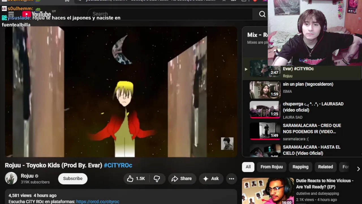Open chupavrga LAURASAD video thumbnail
This screenshot has width=362, height=204.
[265, 110]
